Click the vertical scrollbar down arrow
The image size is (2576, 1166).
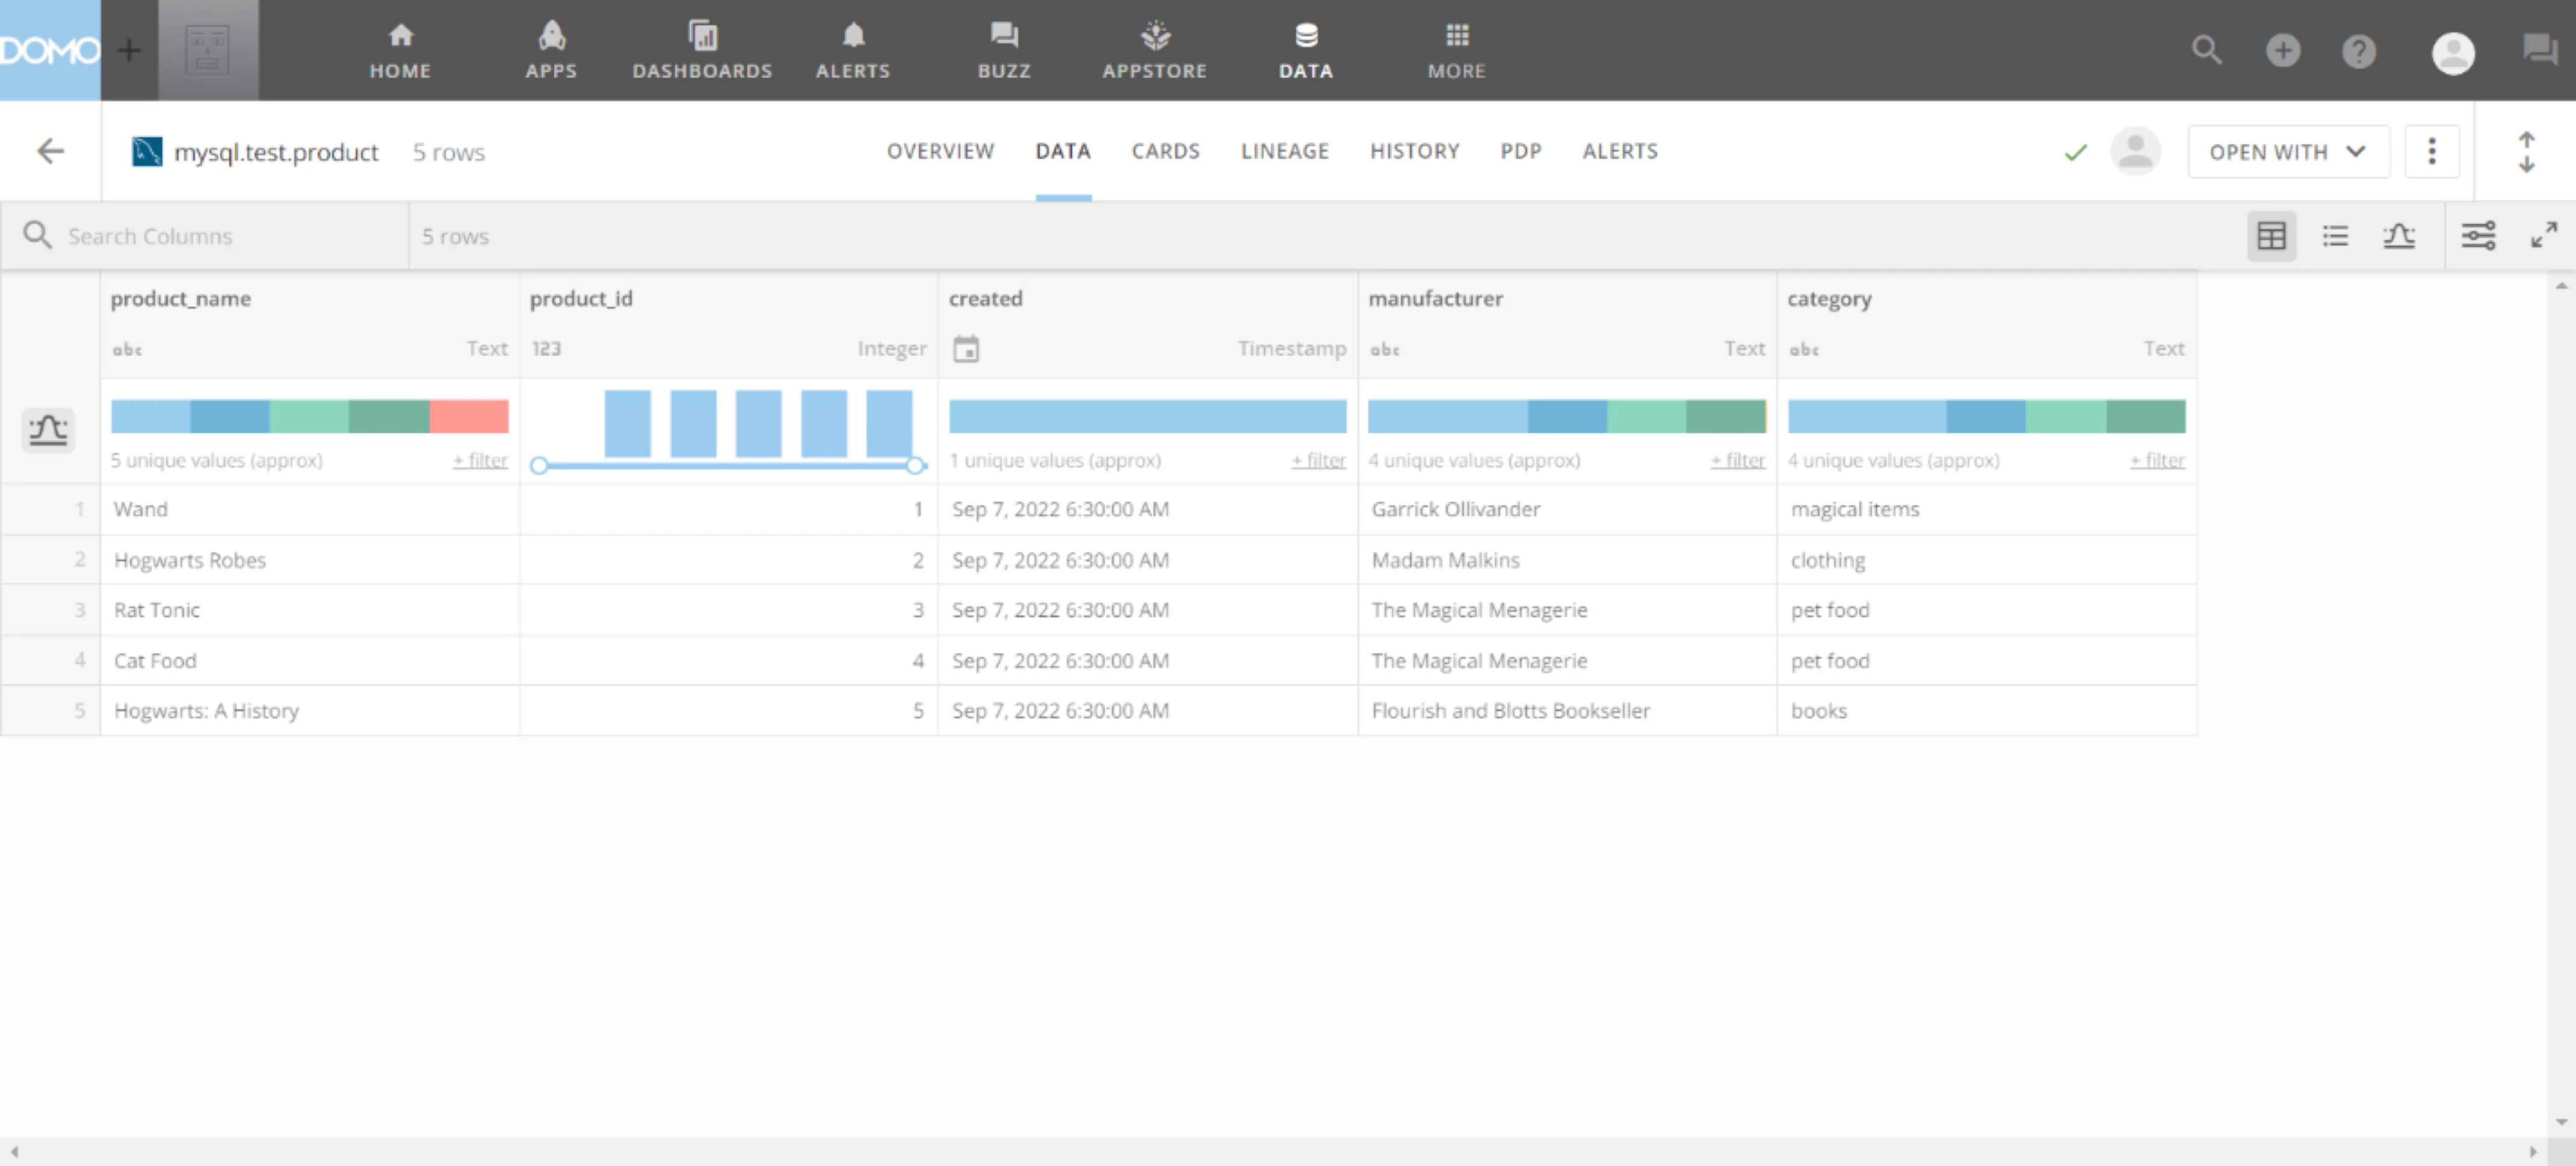[x=2561, y=1122]
